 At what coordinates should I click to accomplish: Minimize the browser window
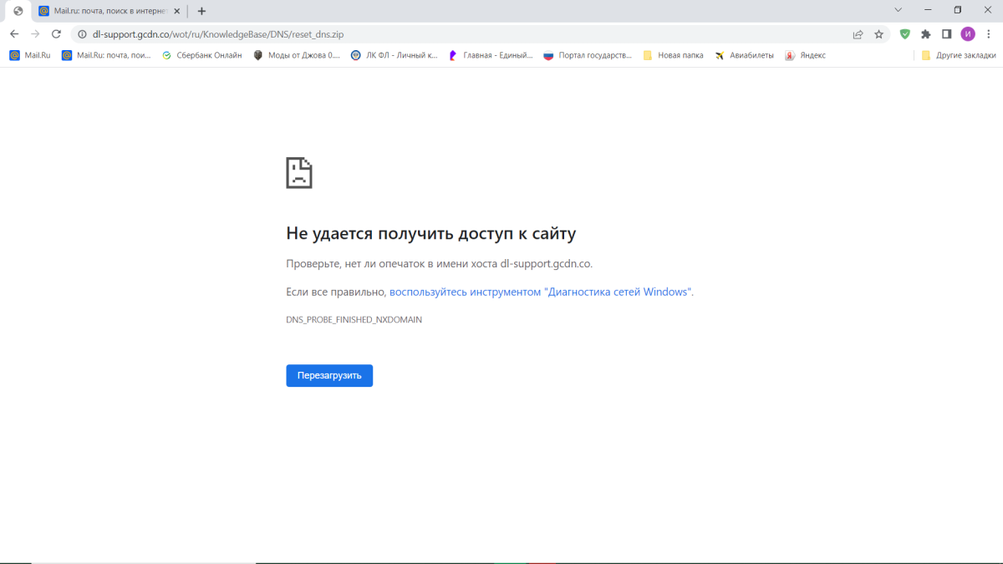928,10
